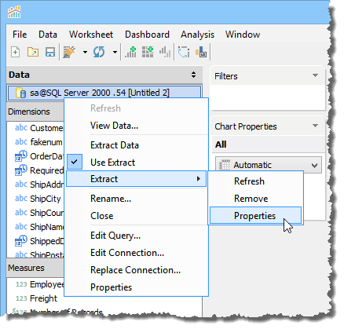The width and height of the screenshot is (344, 329).
Task: Click the Duplicate Sheet toolbar icon
Action: pos(148,52)
